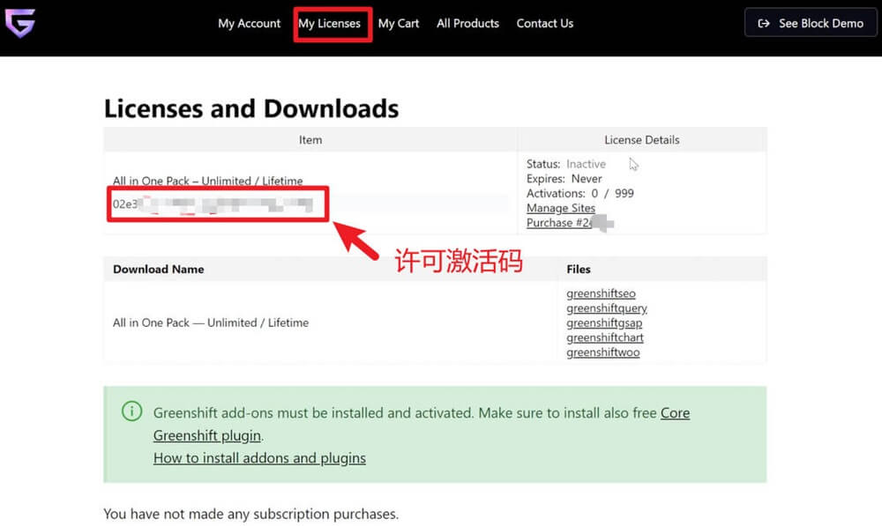
Task: Open the Core Greenshift plugin link
Action: pos(675,413)
